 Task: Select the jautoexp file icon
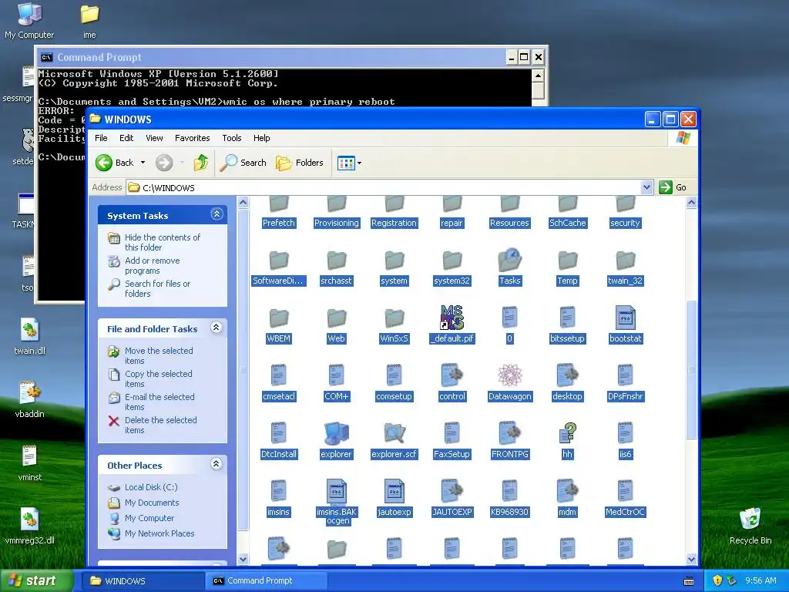click(394, 491)
